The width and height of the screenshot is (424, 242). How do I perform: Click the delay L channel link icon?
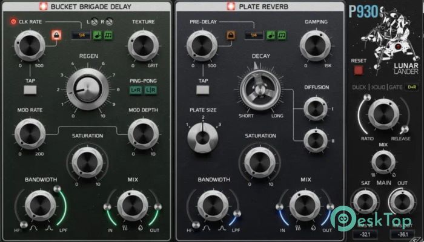coord(94,21)
